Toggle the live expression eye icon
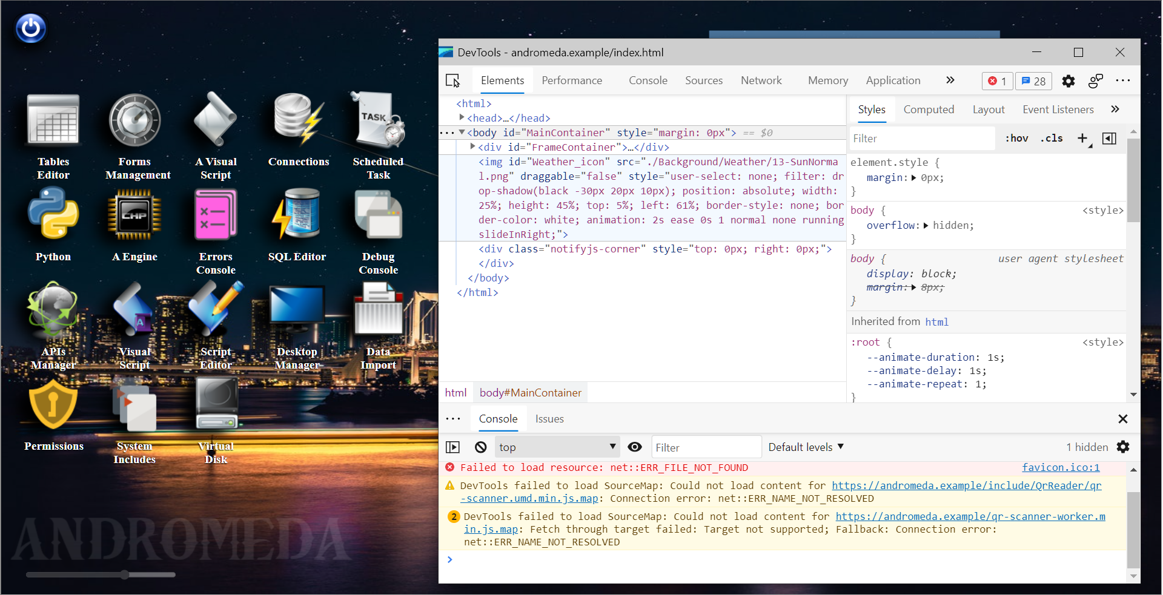The image size is (1163, 595). coord(634,447)
